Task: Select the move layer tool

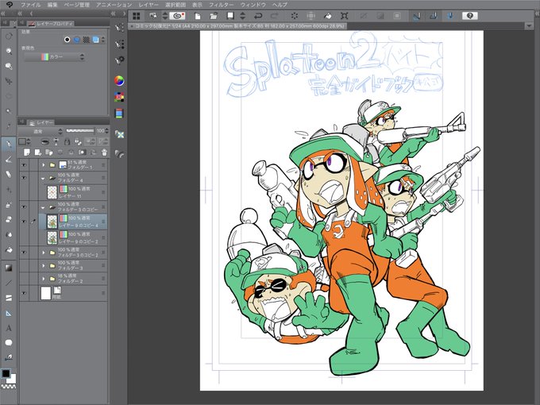Action: click(9, 81)
